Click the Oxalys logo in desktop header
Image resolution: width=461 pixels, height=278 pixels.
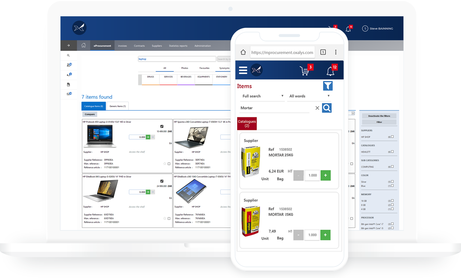coord(79,28)
